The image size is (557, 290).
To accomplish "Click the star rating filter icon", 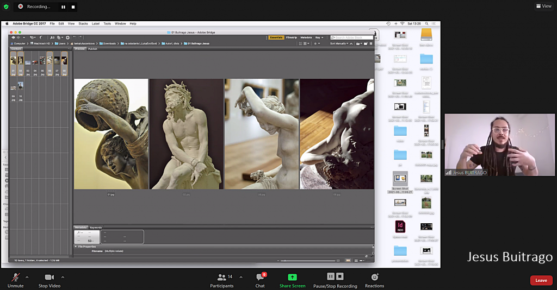I will (315, 43).
